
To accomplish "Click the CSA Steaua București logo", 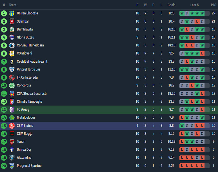I will click(x=12, y=93).
